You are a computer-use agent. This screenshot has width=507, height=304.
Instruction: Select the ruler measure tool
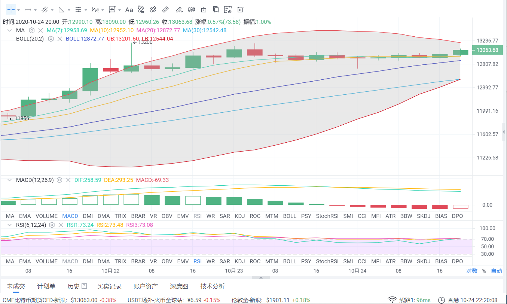(x=166, y=9)
